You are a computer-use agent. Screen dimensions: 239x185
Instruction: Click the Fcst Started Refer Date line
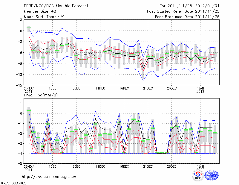[x=183, y=11]
